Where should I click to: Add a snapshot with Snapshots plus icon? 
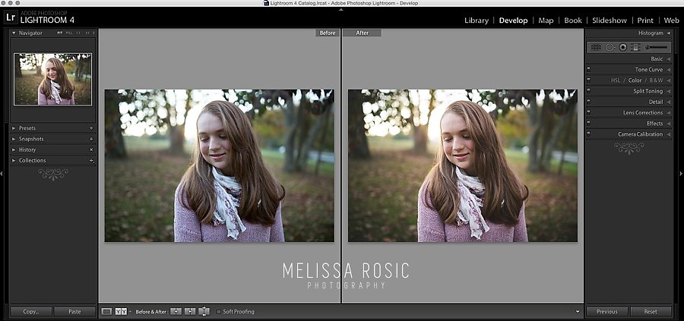pyautogui.click(x=91, y=139)
